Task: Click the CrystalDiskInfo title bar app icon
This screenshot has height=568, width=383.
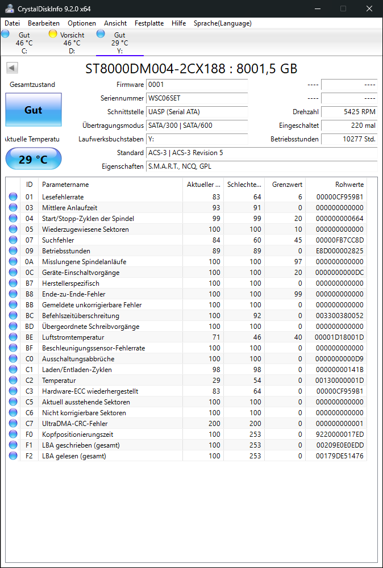Action: pyautogui.click(x=10, y=9)
